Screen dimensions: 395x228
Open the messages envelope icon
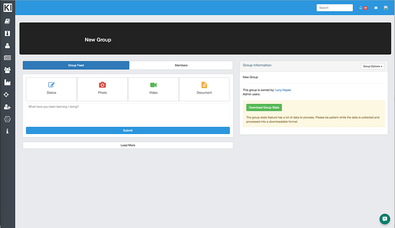pos(376,8)
